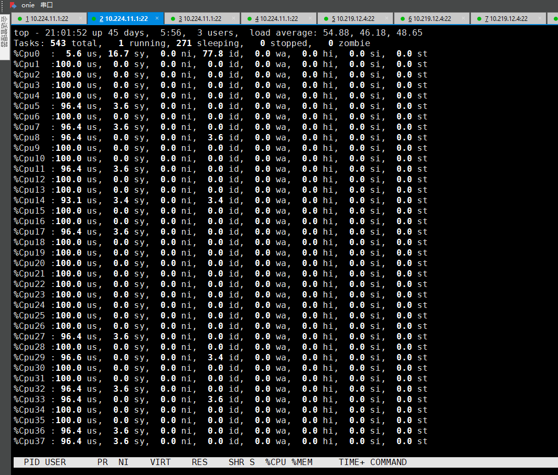Go to tab 6 10.219.12.4:22

click(430, 19)
